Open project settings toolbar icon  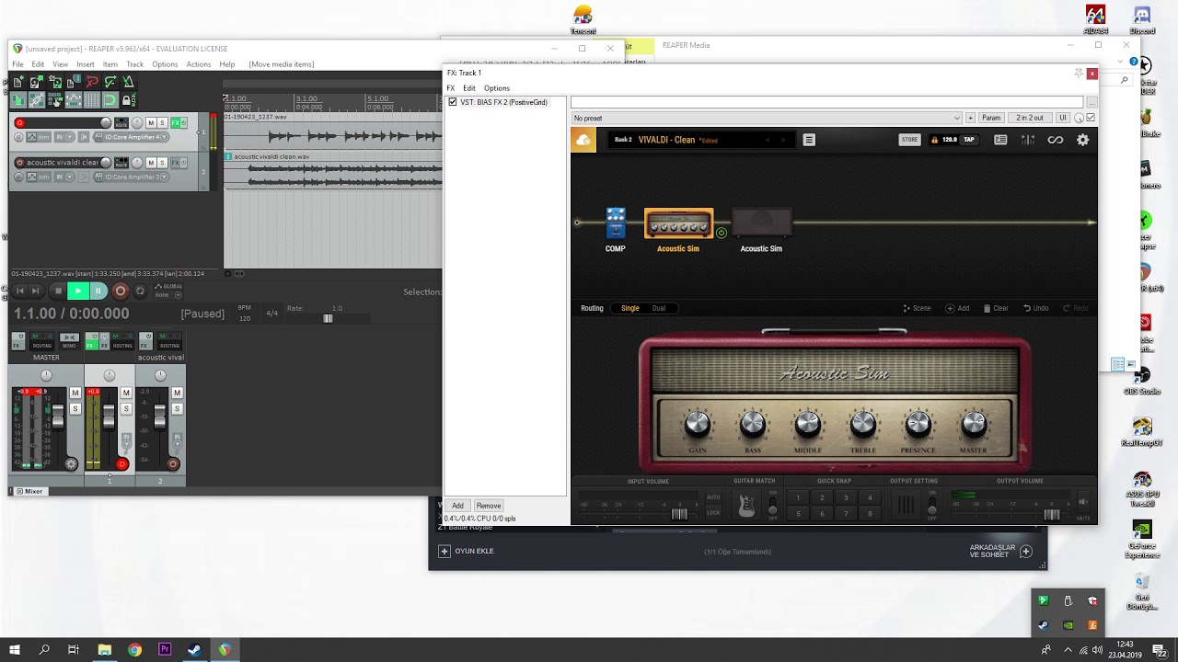pyautogui.click(x=75, y=82)
